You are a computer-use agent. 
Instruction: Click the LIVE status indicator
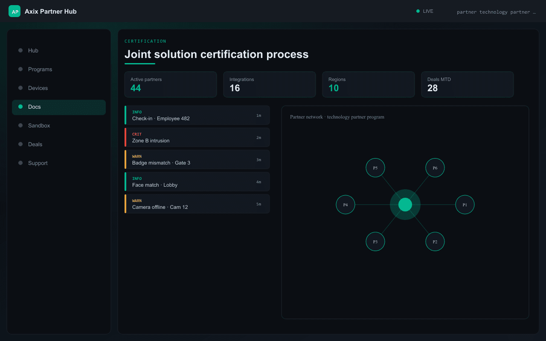click(x=425, y=12)
